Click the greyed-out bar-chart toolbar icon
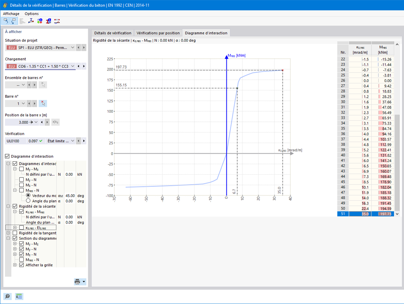Viewport: 404px width, 304px height. pos(22,21)
